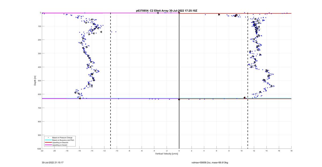Screen dimensions: 322x167
Task: Click depth axis tick label '500'
Action: pyautogui.click(x=39, y=81)
